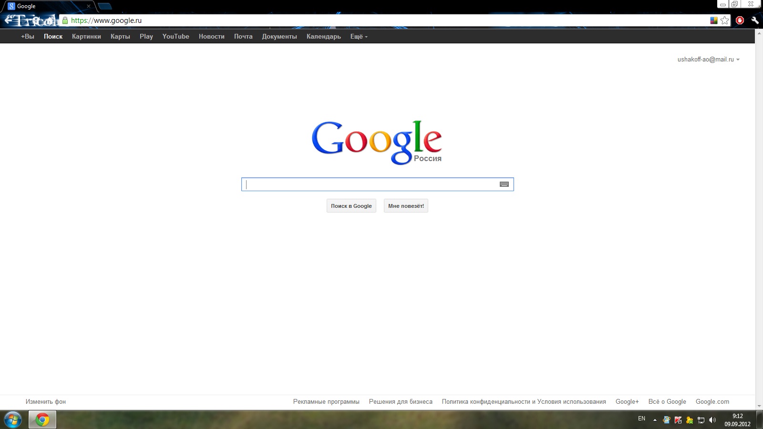
Task: Open the Google.com footer link
Action: (x=712, y=402)
